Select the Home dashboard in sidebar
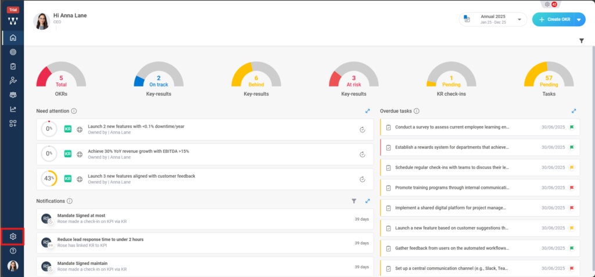The image size is (595, 277). tap(13, 38)
